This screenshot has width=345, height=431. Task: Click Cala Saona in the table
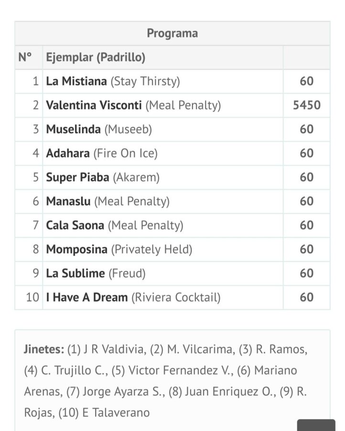[x=75, y=226]
